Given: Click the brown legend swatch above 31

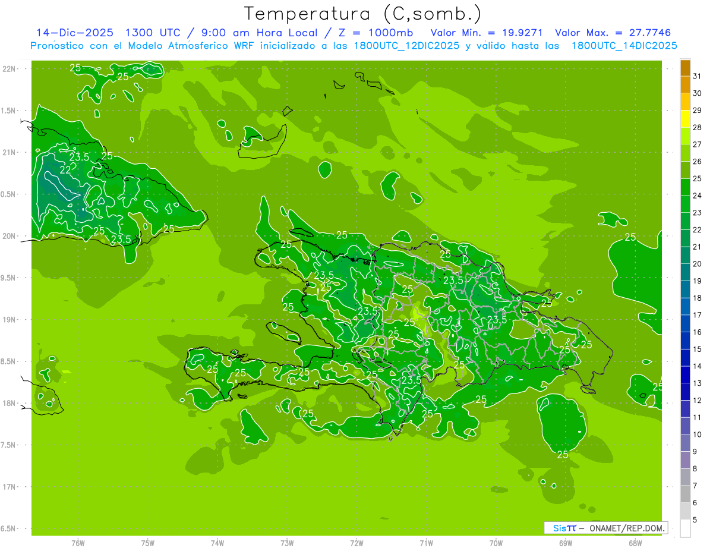Looking at the screenshot, I should coord(685,68).
